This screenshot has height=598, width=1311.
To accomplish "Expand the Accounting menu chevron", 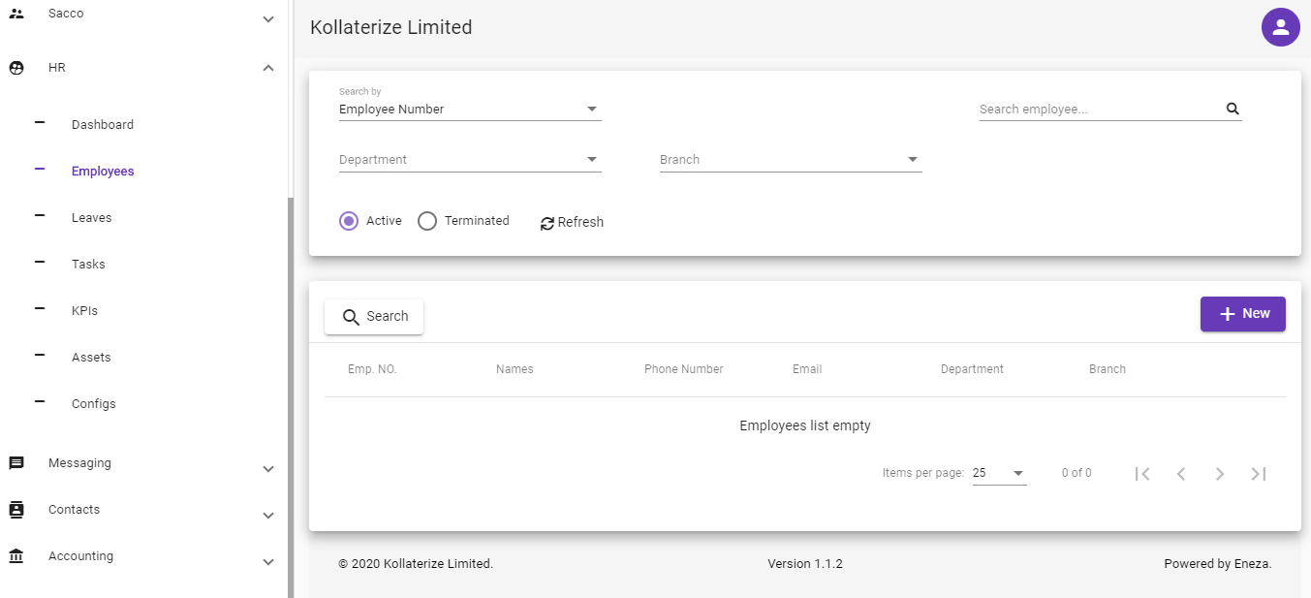I will (268, 562).
